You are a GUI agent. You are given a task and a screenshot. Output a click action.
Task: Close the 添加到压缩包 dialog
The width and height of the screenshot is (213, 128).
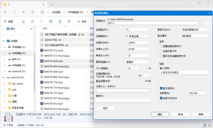[210, 13]
